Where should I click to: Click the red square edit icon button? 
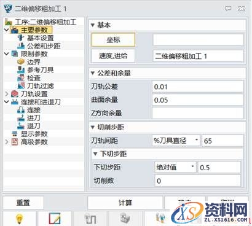55,219
